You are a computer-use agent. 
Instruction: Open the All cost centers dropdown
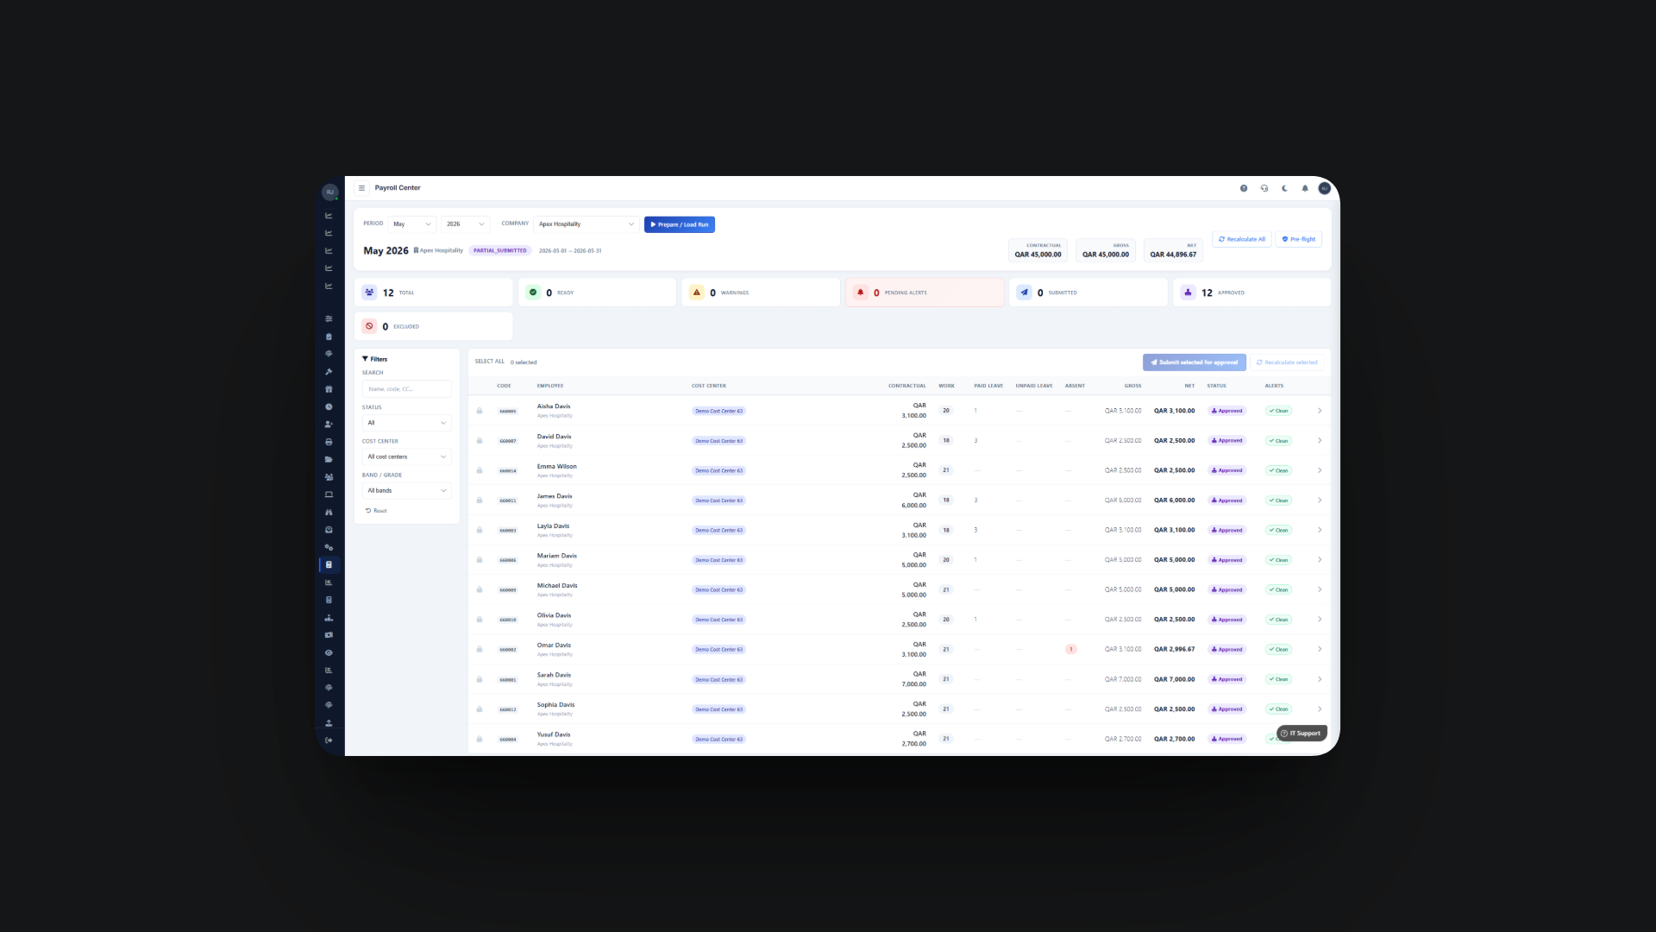tap(407, 457)
